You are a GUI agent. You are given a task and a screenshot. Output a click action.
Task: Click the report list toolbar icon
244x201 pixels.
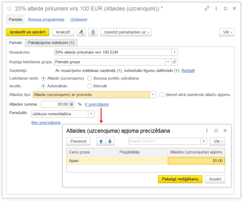pyautogui.click(x=93, y=32)
